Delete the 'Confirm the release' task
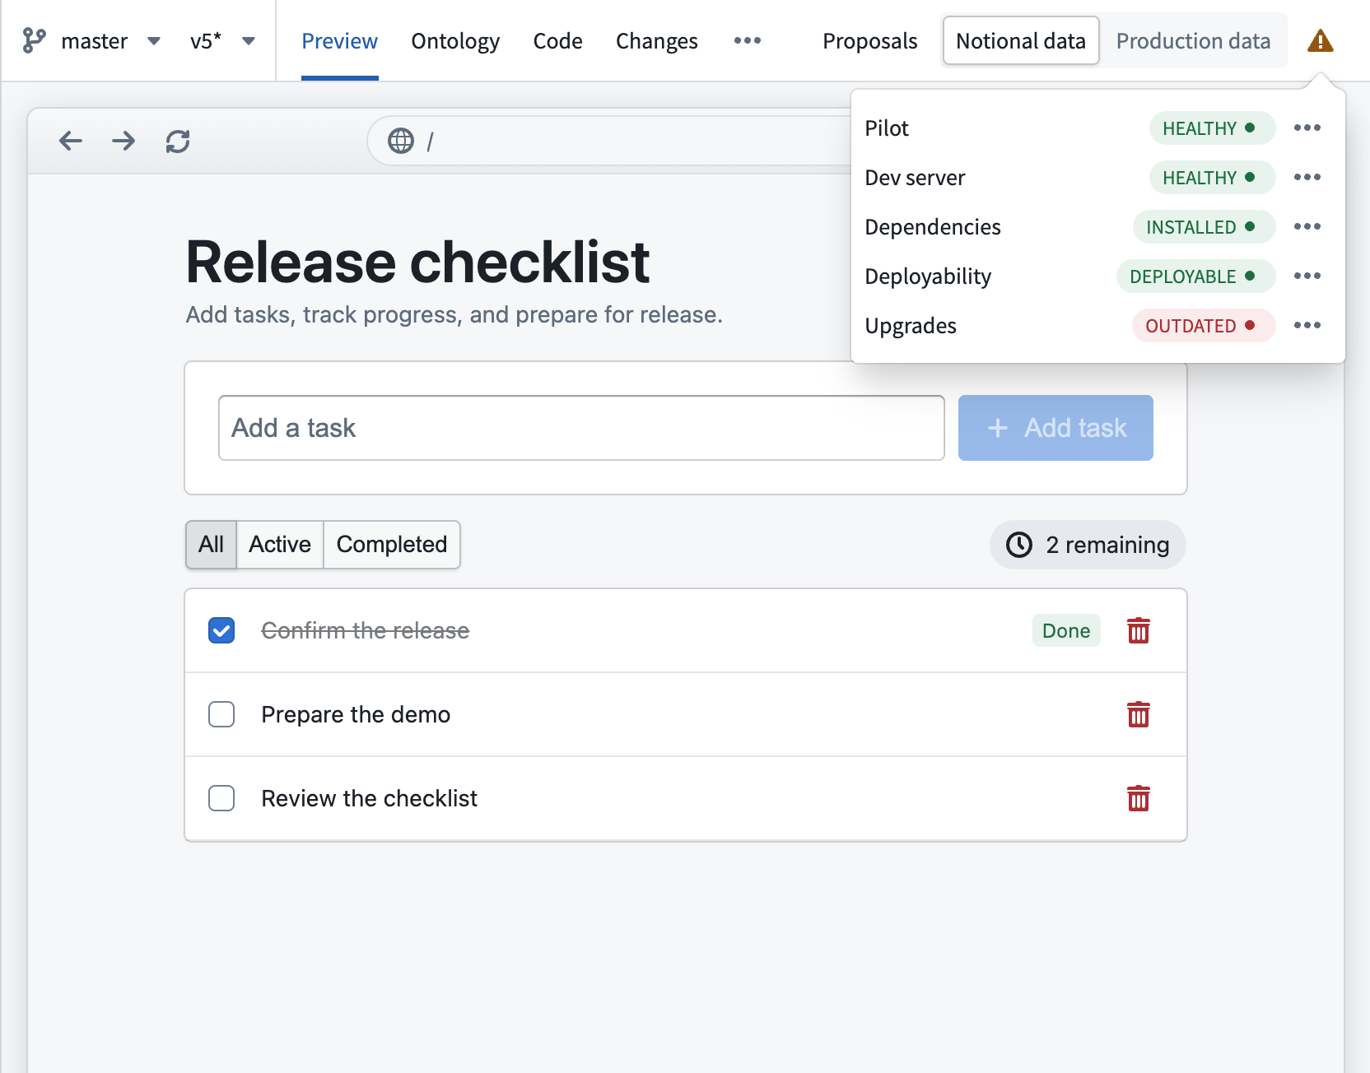1370x1073 pixels. [x=1139, y=630]
